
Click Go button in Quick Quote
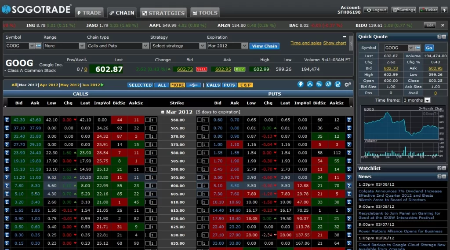click(429, 48)
